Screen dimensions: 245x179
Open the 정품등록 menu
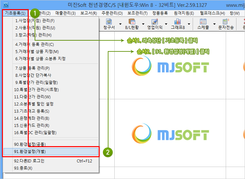(160, 13)
